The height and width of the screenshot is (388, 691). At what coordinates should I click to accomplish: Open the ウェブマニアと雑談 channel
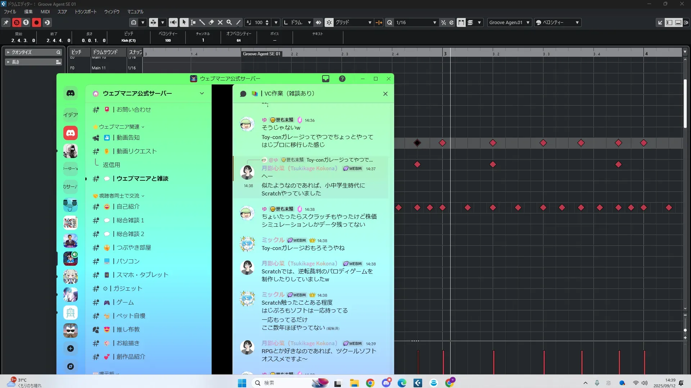coord(142,179)
